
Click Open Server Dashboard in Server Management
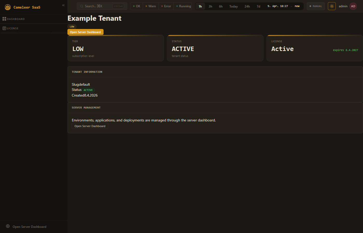click(x=90, y=126)
